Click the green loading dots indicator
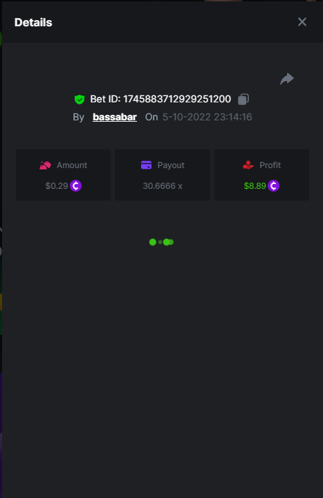The width and height of the screenshot is (323, 498). coord(161,242)
